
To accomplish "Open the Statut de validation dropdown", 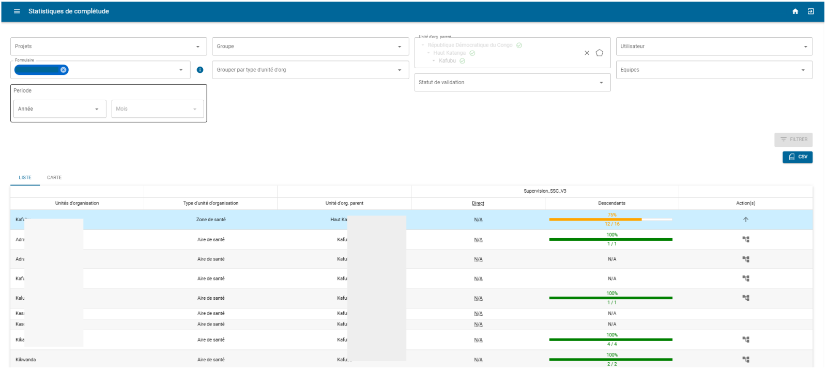I will tap(512, 83).
